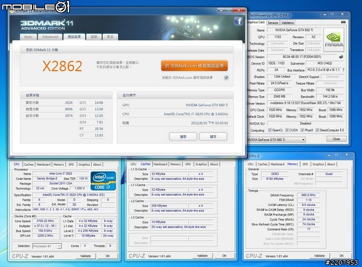Click the X2862 score in 3DMark 11
Viewport: 362px width, 267px height.
[62, 66]
